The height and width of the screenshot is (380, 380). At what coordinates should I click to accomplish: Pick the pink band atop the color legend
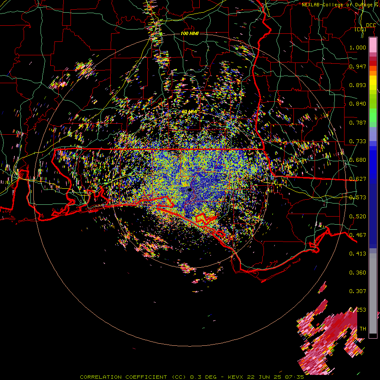point(373,45)
